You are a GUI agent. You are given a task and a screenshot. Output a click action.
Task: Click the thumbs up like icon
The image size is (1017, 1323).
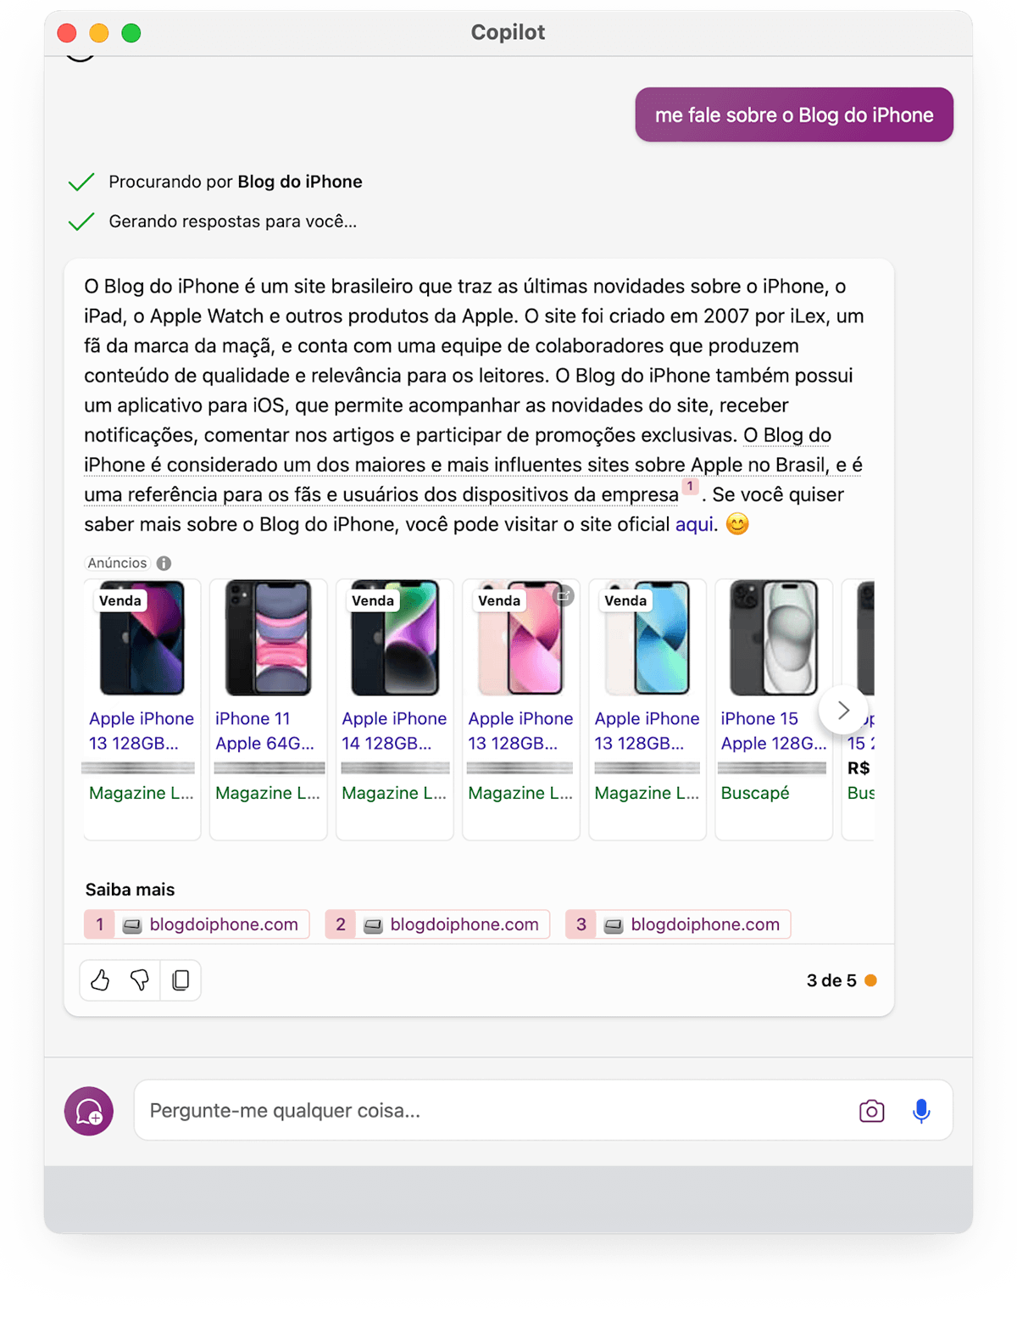point(100,980)
